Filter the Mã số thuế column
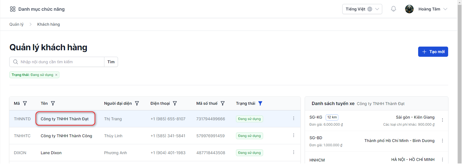Image resolution: width=462 pixels, height=168 pixels. coord(223,103)
